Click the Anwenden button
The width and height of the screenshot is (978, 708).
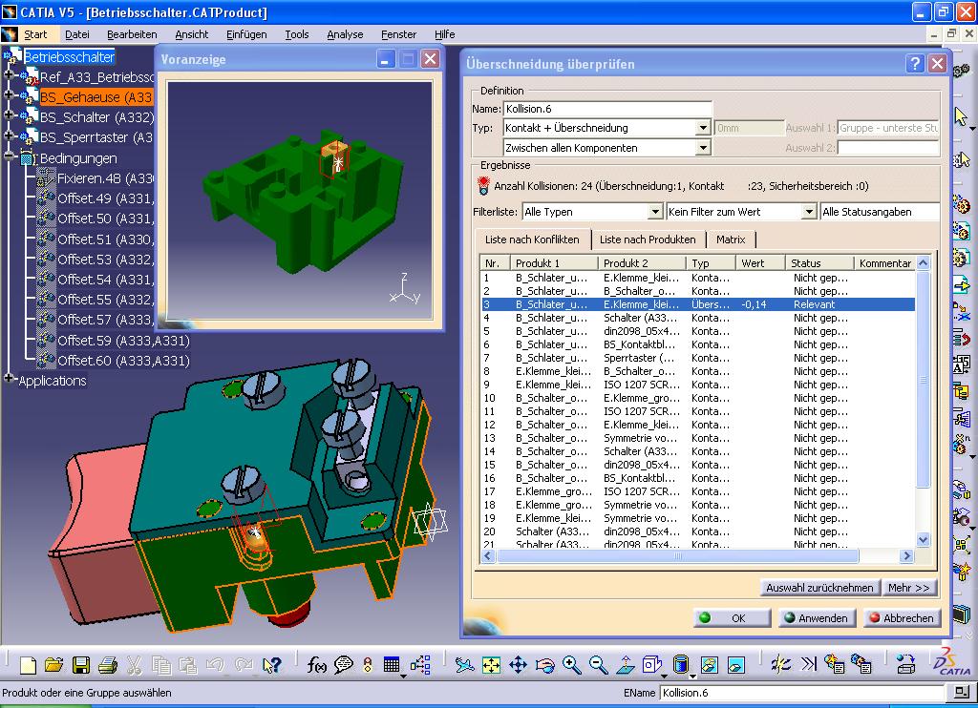(x=818, y=618)
